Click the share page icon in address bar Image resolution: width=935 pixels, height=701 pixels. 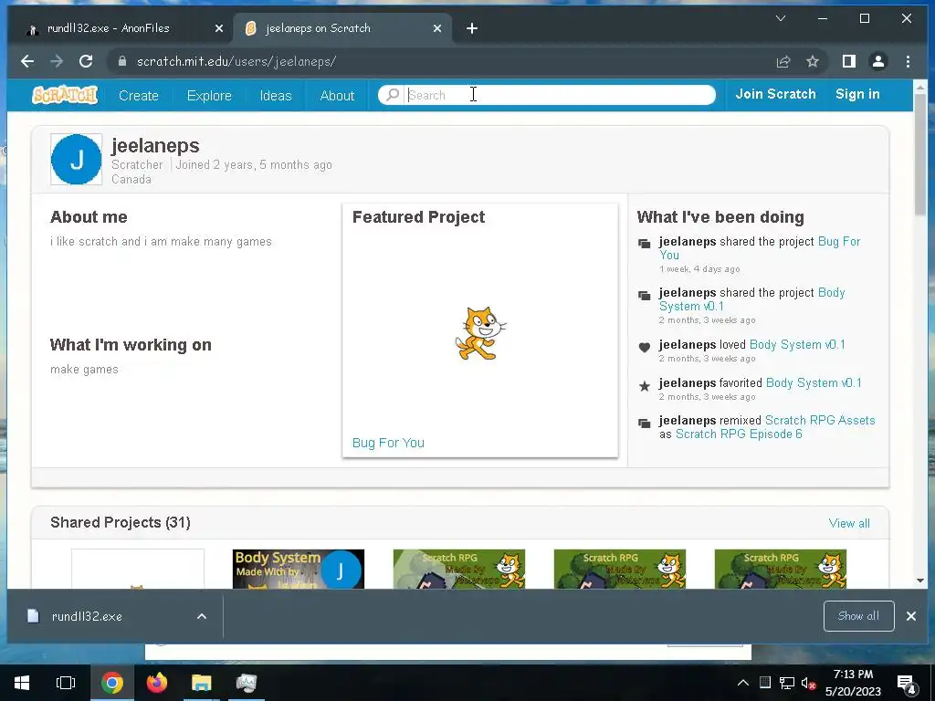click(783, 61)
